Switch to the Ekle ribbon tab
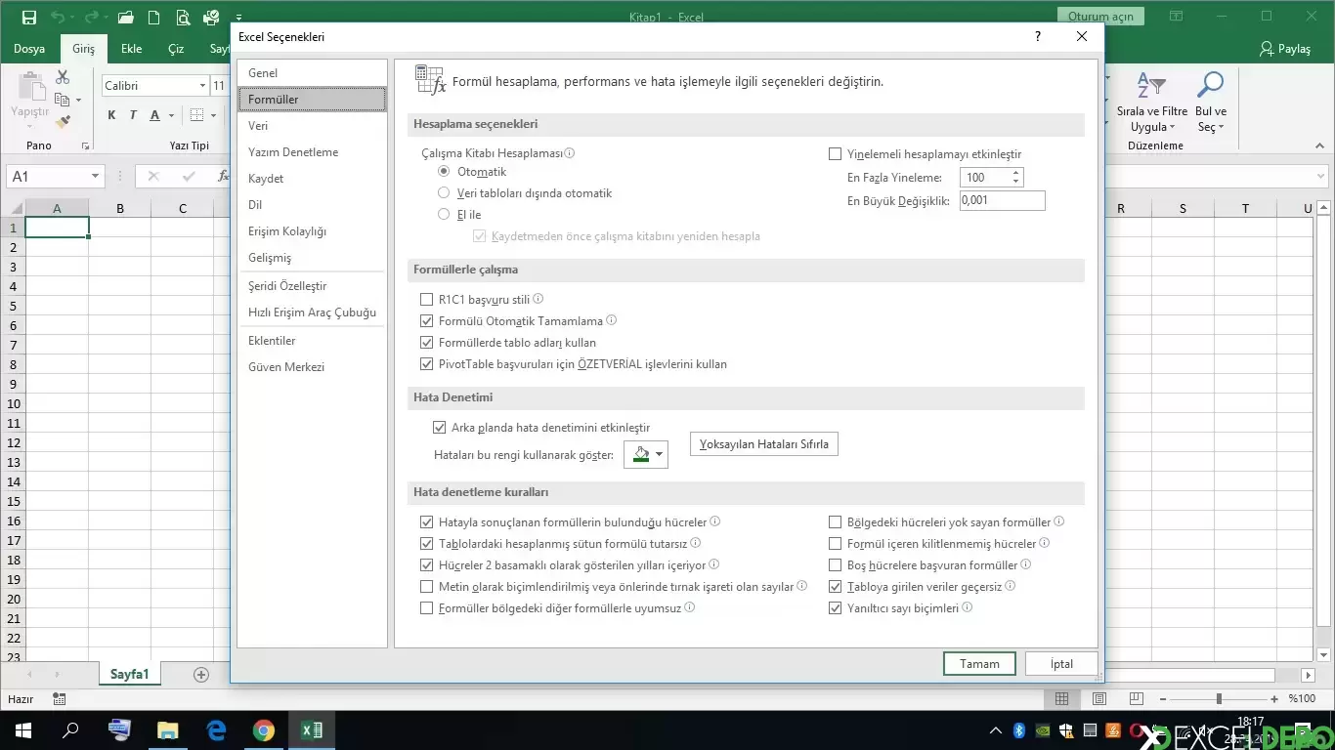Screen dimensions: 1335x750 (132, 49)
